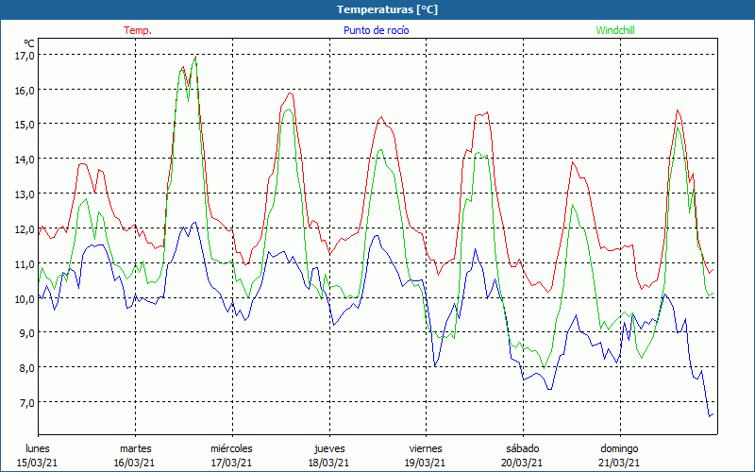
Task: Click the sábado day label
Action: click(x=523, y=448)
